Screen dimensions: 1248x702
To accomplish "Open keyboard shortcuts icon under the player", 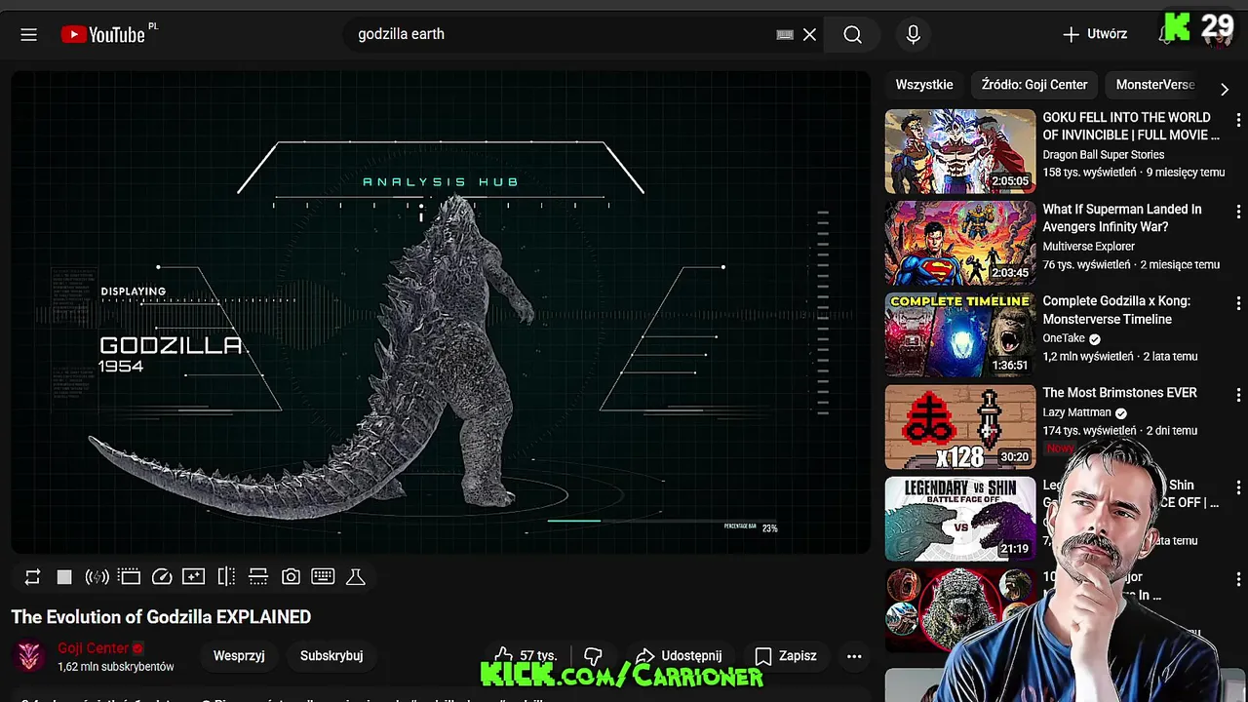I will pos(323,577).
